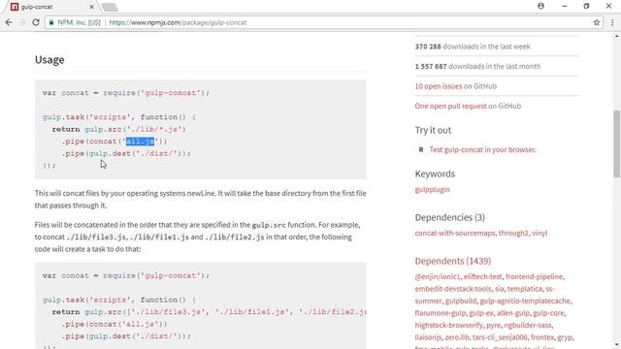Open the pyre dependent link
Viewport: 621px width, 349px height.
[x=494, y=326]
